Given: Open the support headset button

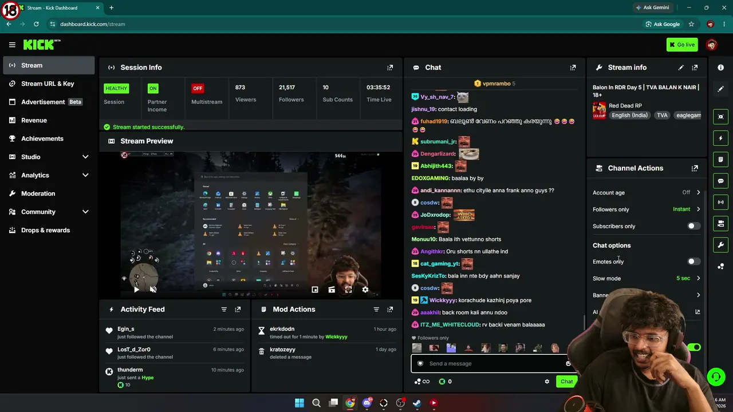Looking at the screenshot, I should pyautogui.click(x=716, y=377).
